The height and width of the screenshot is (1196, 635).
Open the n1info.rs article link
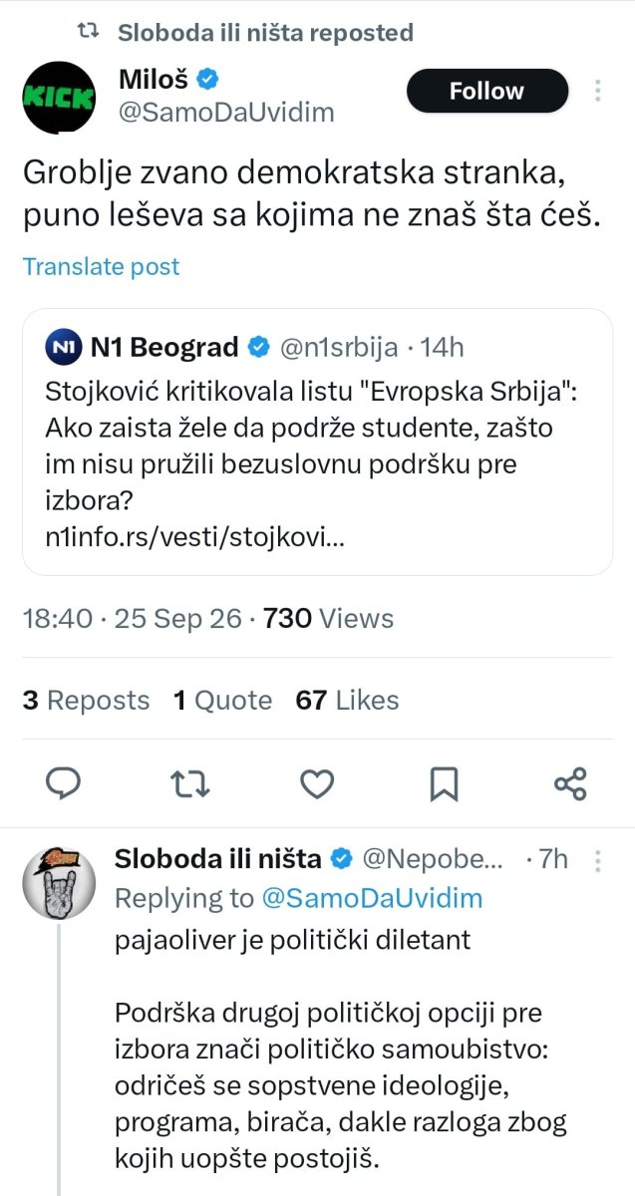coord(195,537)
